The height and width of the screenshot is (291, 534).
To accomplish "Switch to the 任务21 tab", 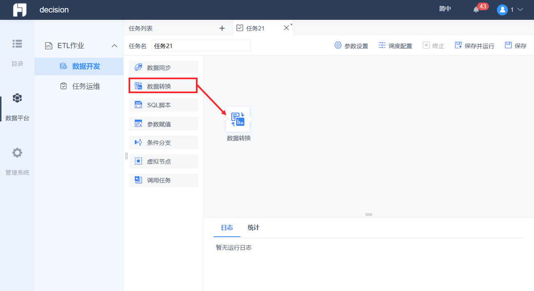I will pyautogui.click(x=255, y=28).
